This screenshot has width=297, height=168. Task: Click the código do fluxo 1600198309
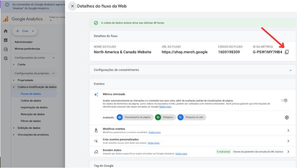click(229, 52)
